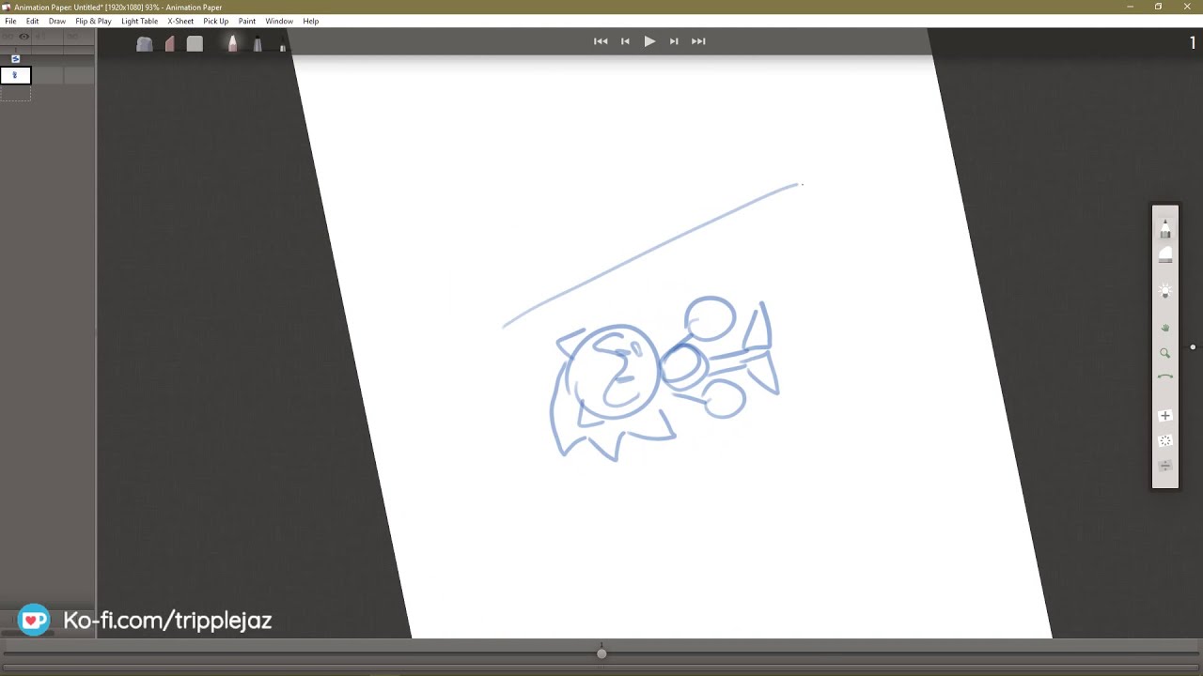Click the dotted-circle drawing icon
This screenshot has width=1203, height=676.
click(x=1165, y=440)
